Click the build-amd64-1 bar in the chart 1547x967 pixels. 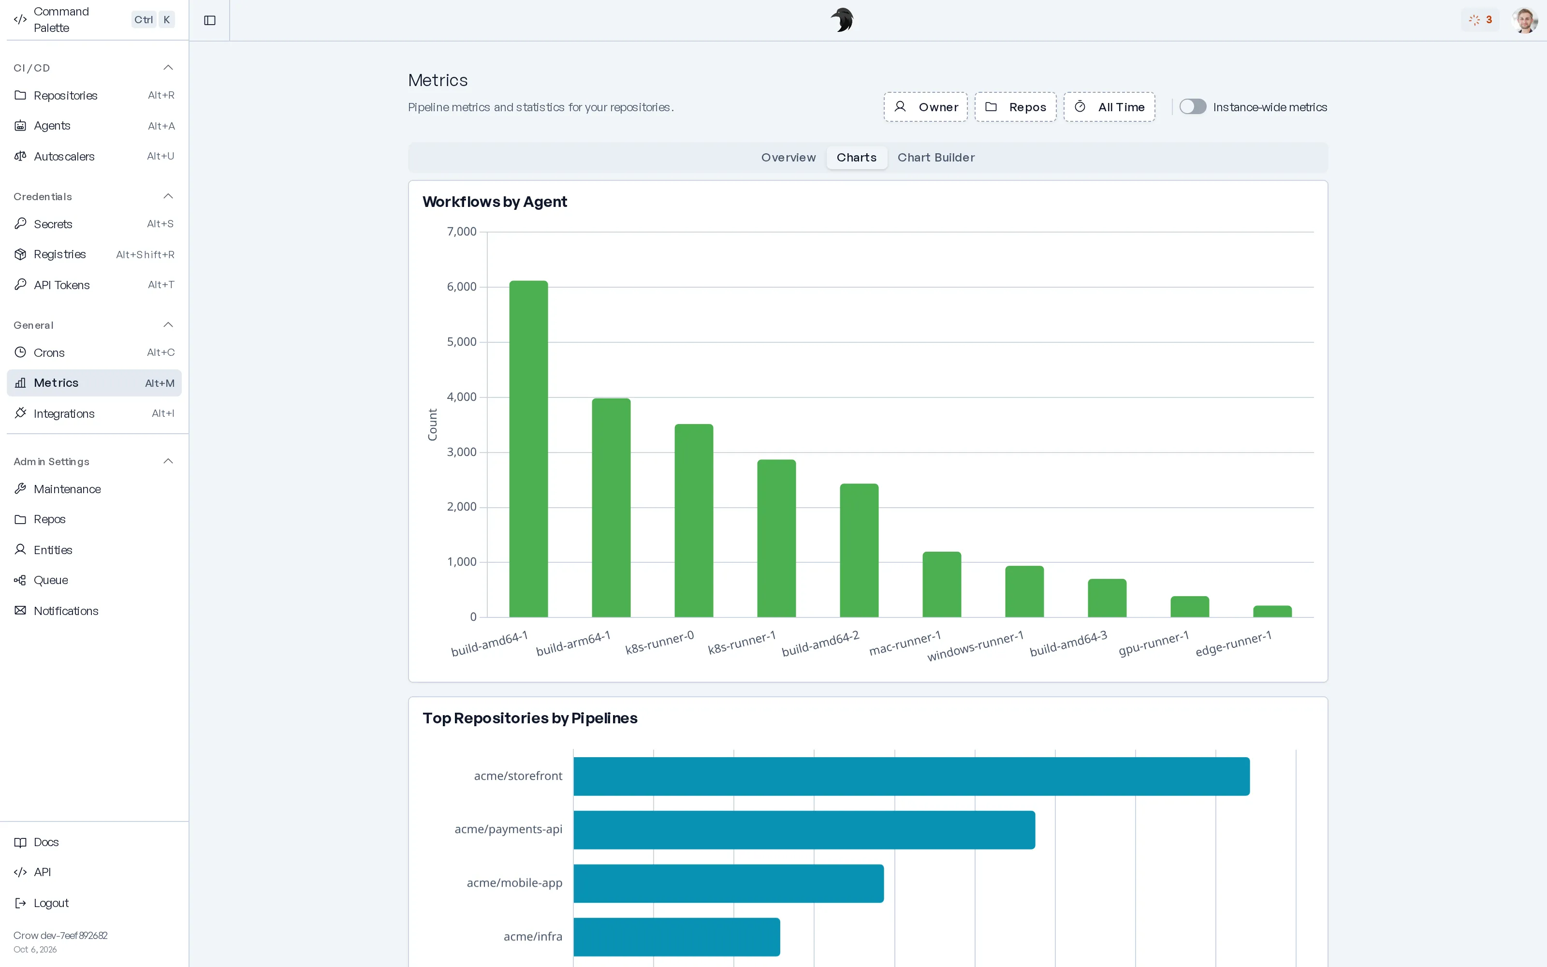tap(529, 449)
